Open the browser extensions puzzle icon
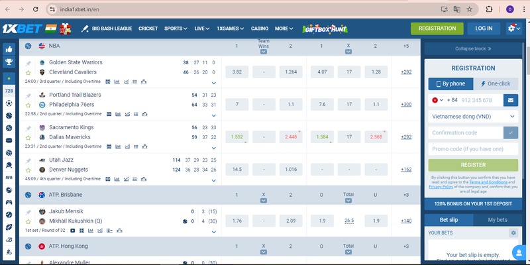 click(x=489, y=9)
